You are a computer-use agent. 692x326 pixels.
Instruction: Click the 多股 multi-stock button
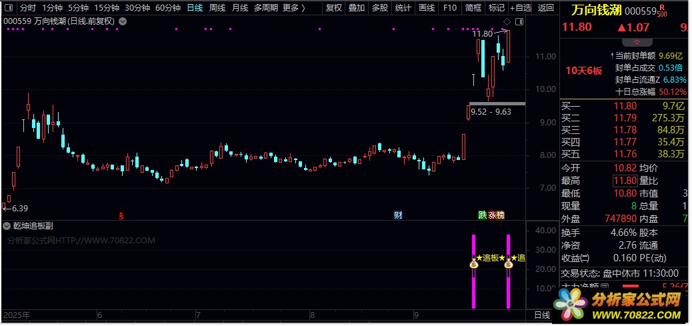click(380, 8)
